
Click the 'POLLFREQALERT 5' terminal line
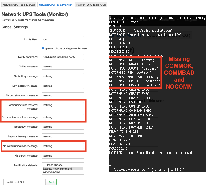[123, 43]
